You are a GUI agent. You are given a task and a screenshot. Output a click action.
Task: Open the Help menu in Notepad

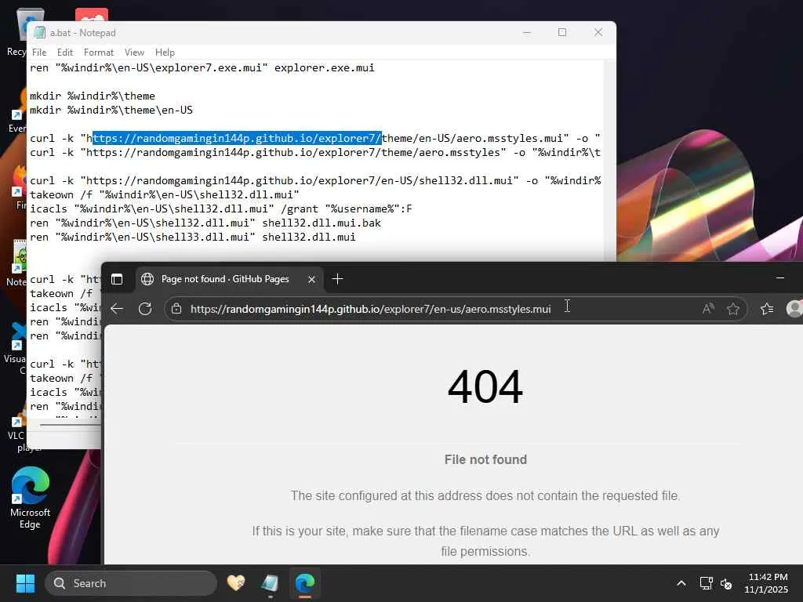[x=165, y=53]
